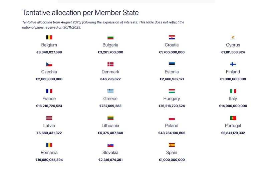The image size is (267, 171).
Task: Click the Portugal flag icon
Action: (233, 118)
